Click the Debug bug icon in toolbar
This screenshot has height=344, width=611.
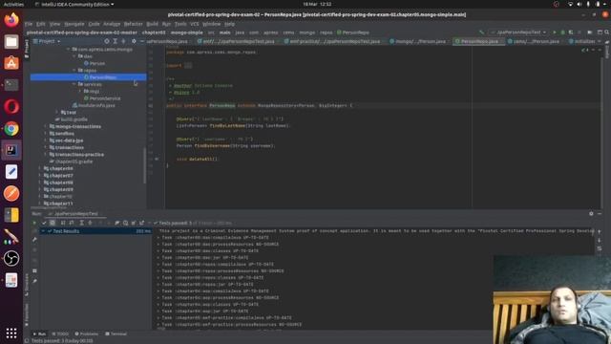point(562,32)
